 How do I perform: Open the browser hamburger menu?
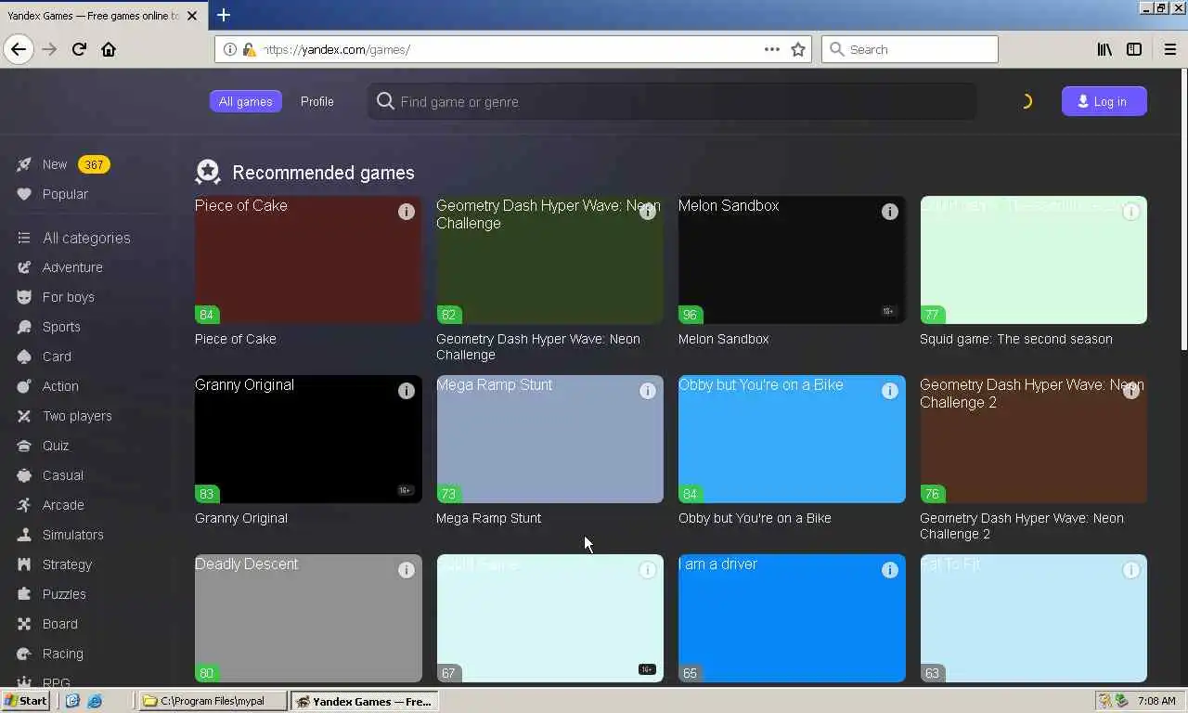tap(1170, 49)
